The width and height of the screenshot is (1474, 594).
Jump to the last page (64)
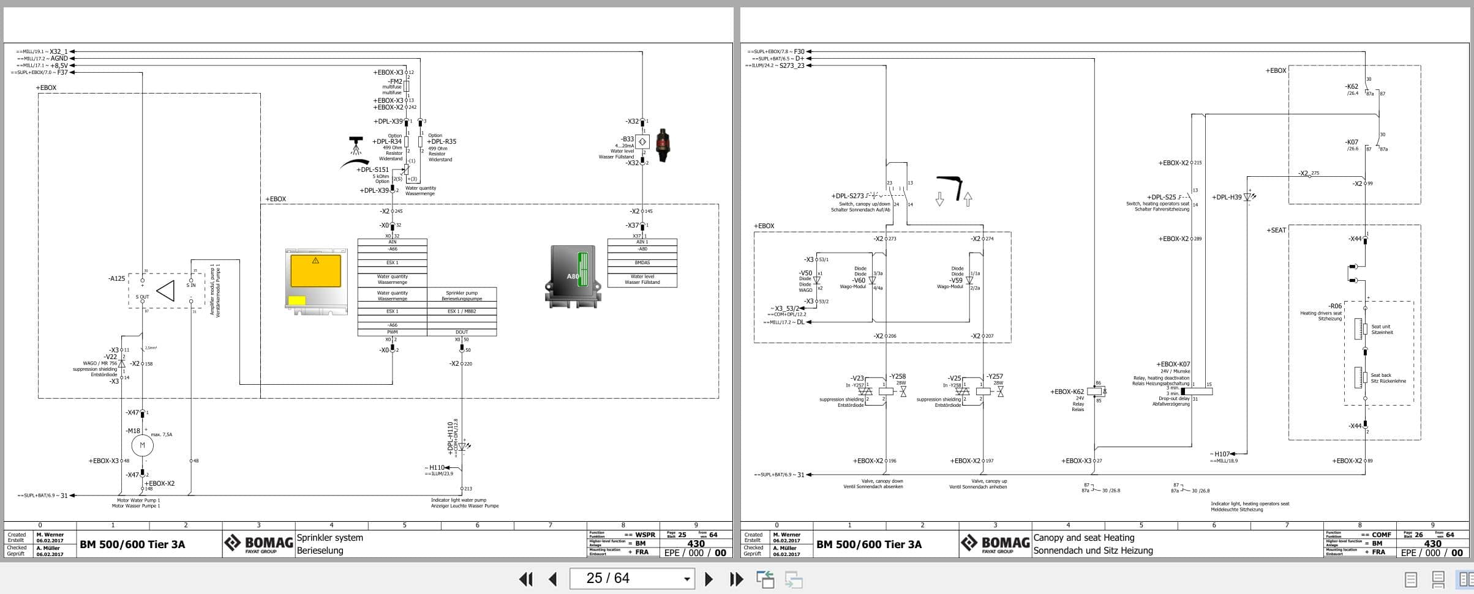tap(735, 578)
